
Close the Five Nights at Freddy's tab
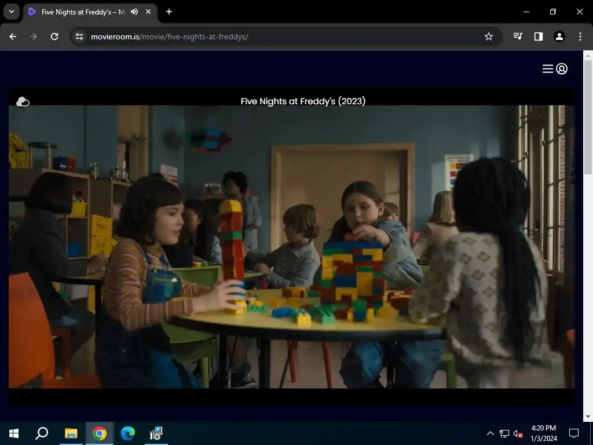(x=148, y=12)
